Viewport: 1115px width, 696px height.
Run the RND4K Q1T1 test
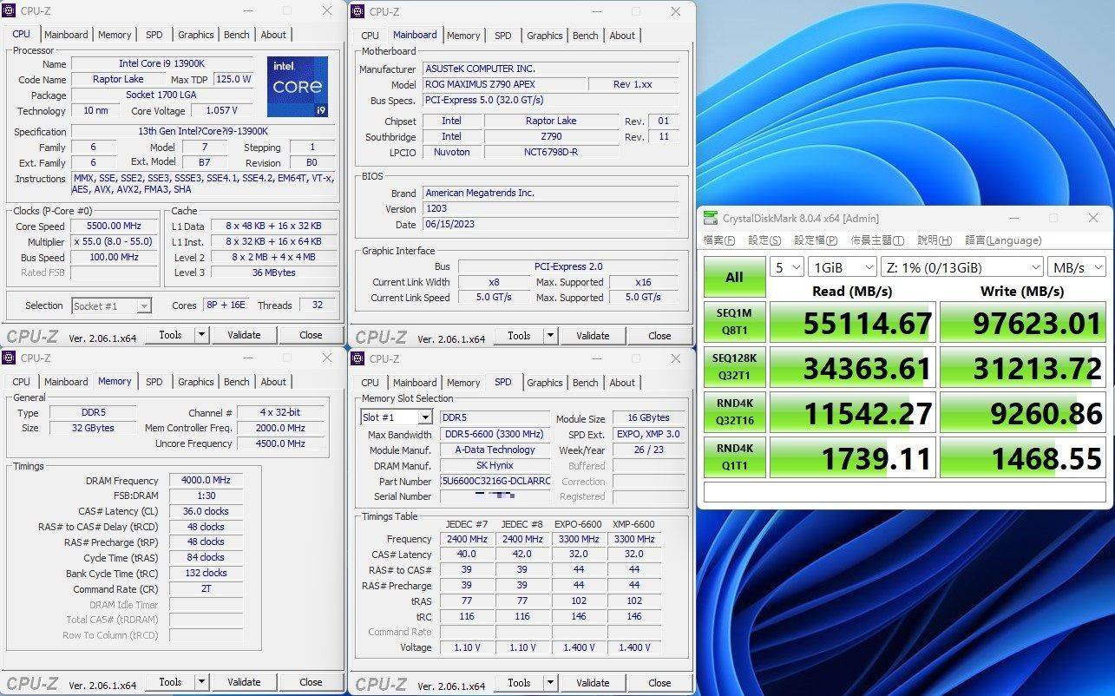click(x=734, y=457)
